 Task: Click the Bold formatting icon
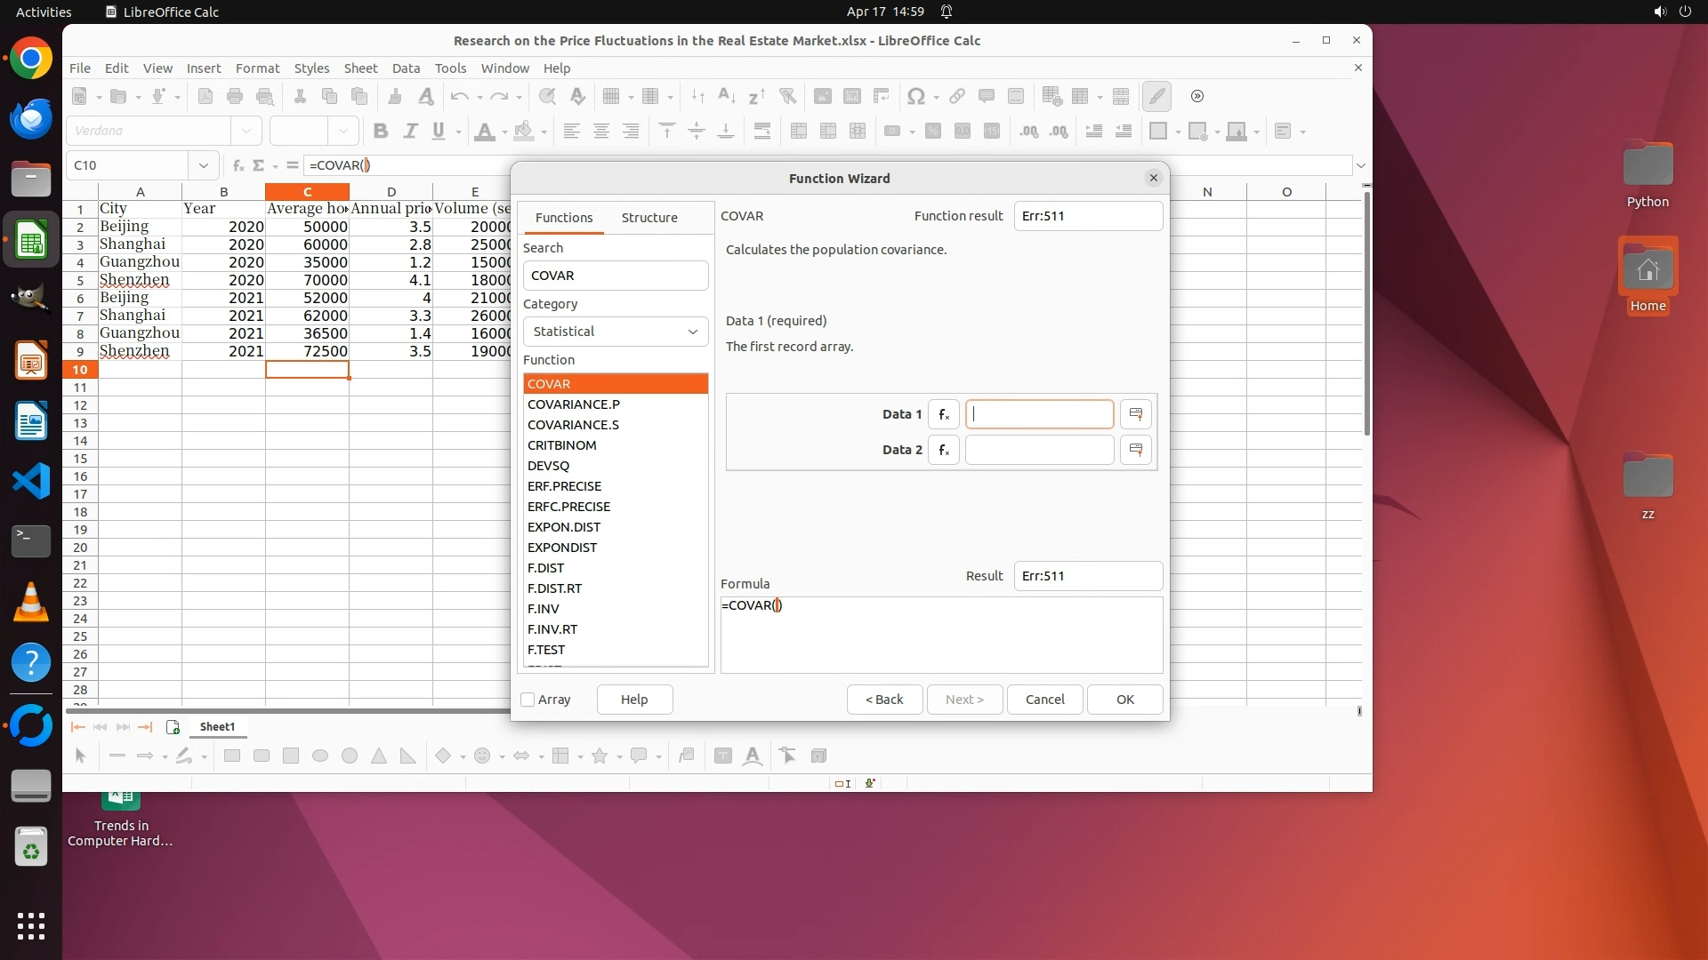[x=381, y=132]
